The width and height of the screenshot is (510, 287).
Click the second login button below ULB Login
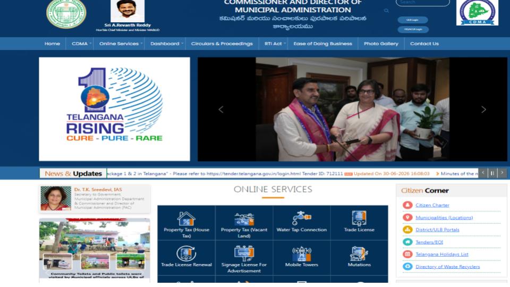click(x=413, y=29)
